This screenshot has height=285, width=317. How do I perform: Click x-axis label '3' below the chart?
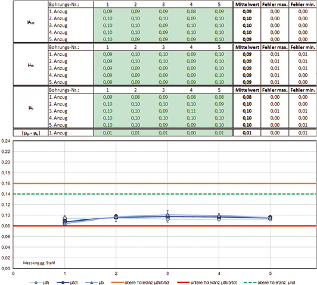167,274
